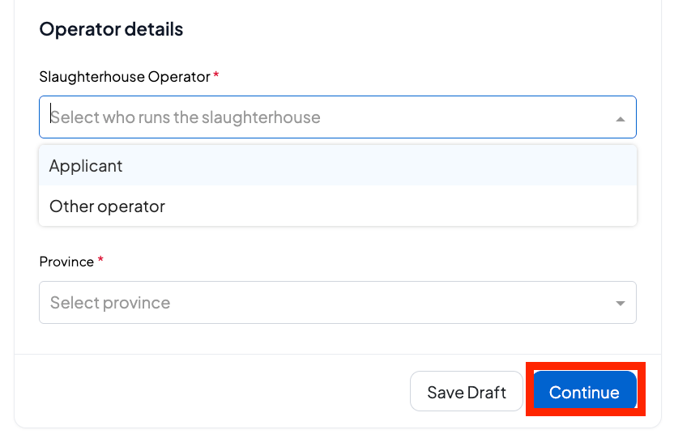Collapse the Slaughterhouse Operator dropdown arrow
Viewport: 674px width, 434px height.
[620, 119]
